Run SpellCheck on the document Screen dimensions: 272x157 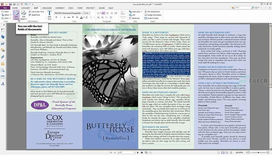click(x=34, y=15)
